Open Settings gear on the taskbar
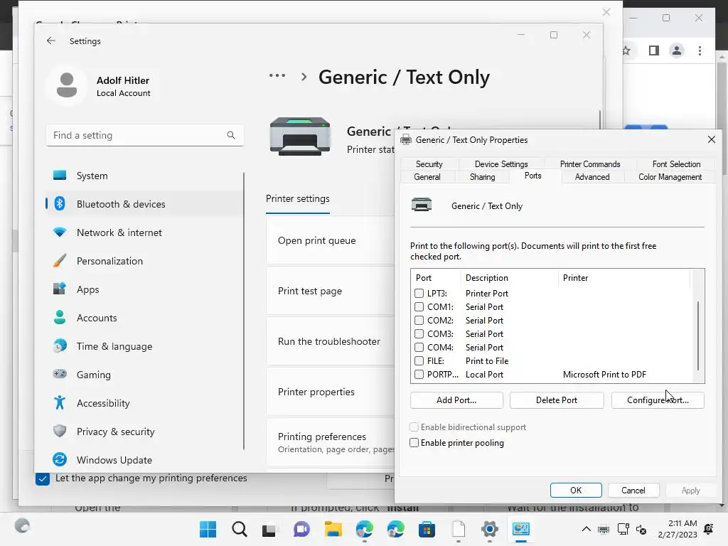 tap(489, 529)
